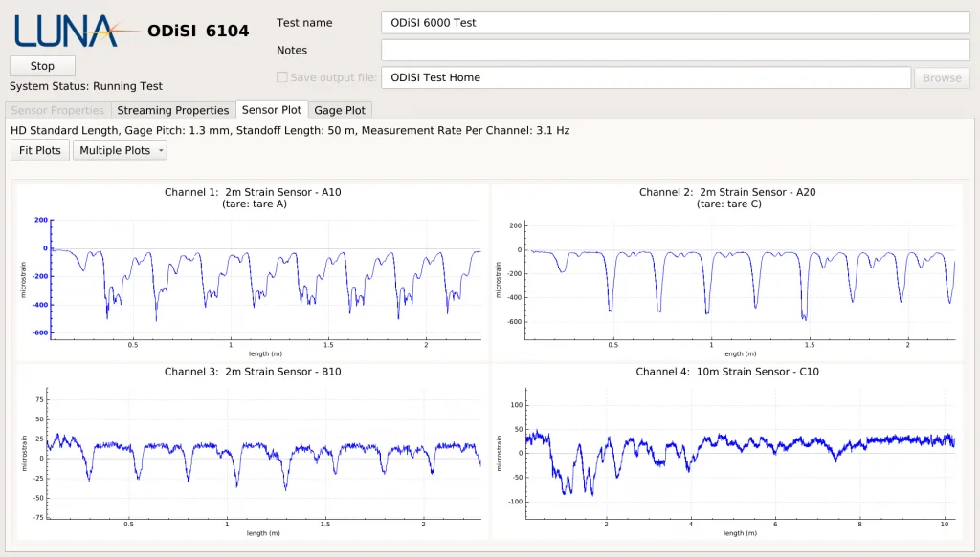Switch to the Gage Plot tab
Screen dimensions: 980x557
click(x=340, y=111)
